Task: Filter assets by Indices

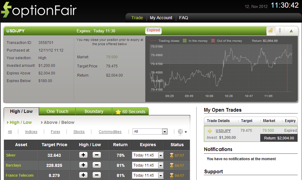Action: coord(31,131)
